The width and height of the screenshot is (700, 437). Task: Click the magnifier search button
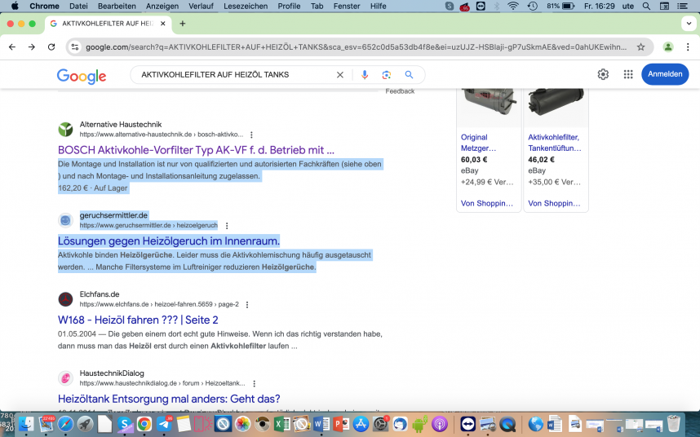tap(409, 75)
